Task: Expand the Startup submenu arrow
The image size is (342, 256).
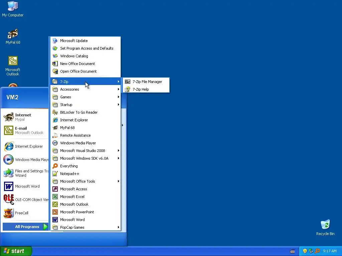Action: point(119,104)
